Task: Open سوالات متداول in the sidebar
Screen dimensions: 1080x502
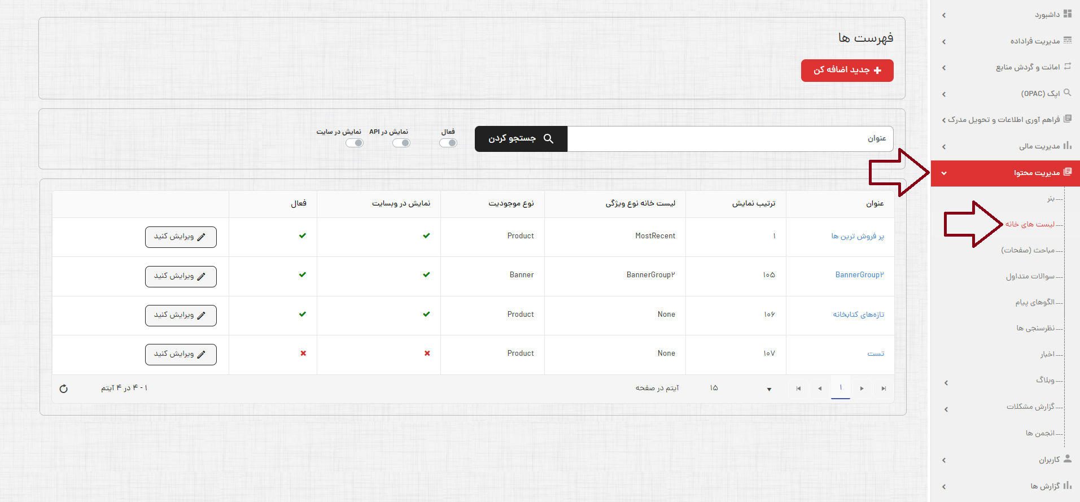Action: click(x=1030, y=276)
